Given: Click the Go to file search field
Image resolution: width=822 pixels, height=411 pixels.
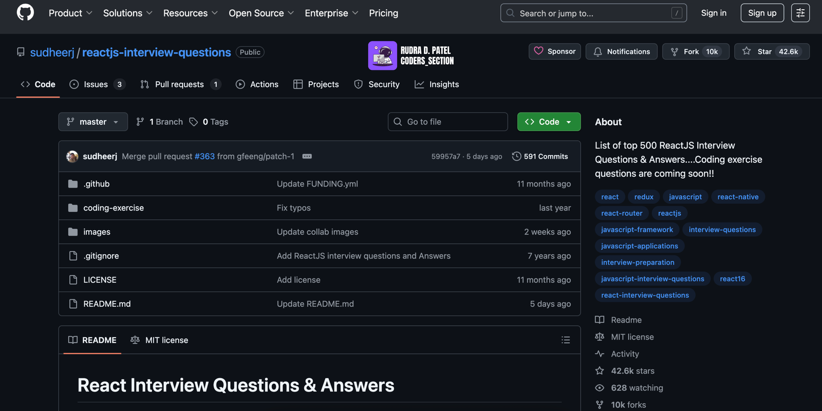Looking at the screenshot, I should point(448,122).
